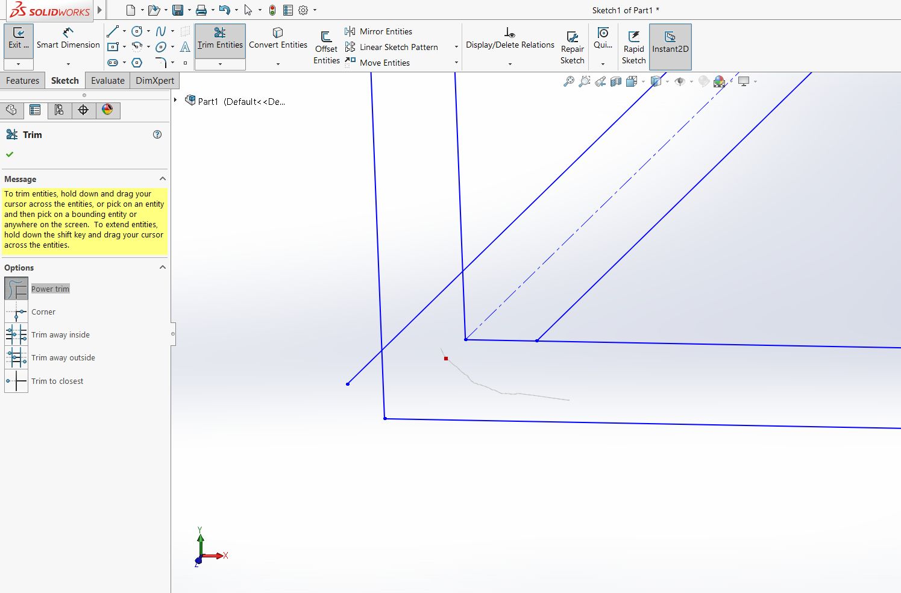Switch to the Sketch tab
Screen dimensions: 901x593
tap(65, 81)
